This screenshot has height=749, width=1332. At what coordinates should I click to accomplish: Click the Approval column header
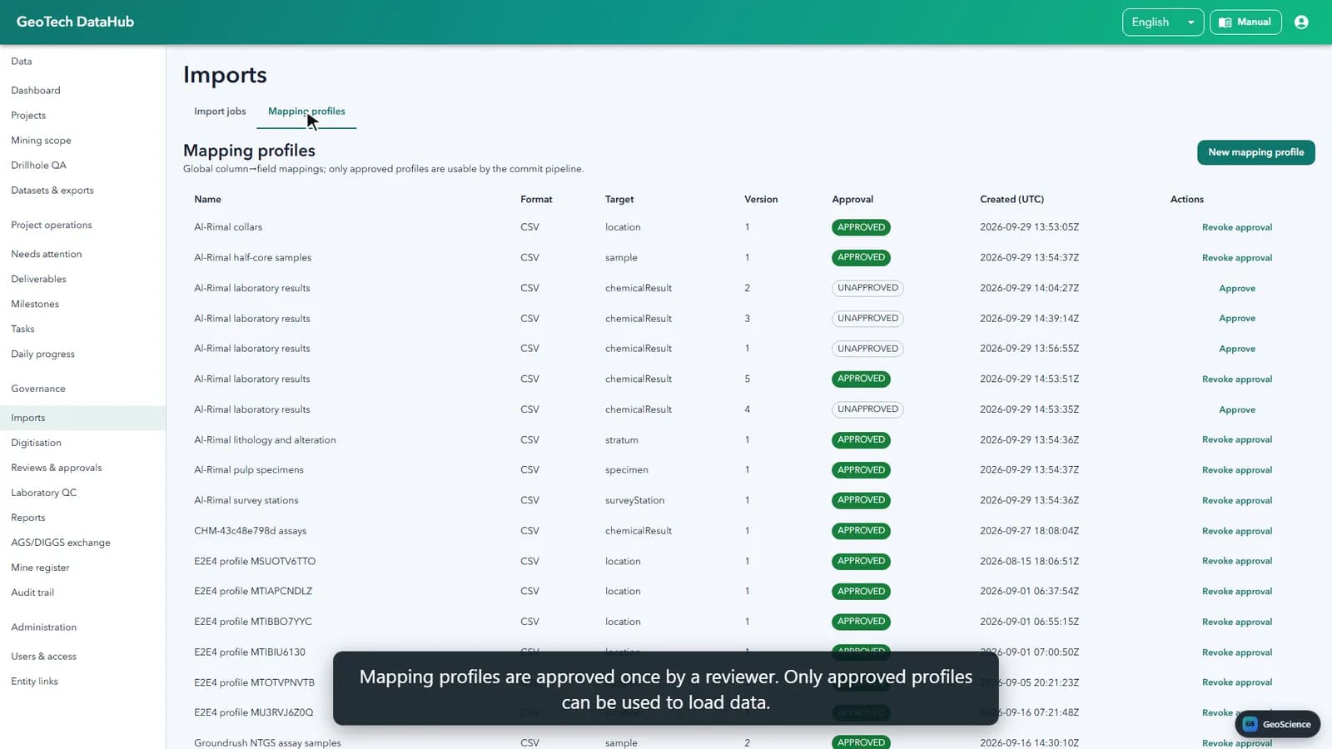point(852,200)
